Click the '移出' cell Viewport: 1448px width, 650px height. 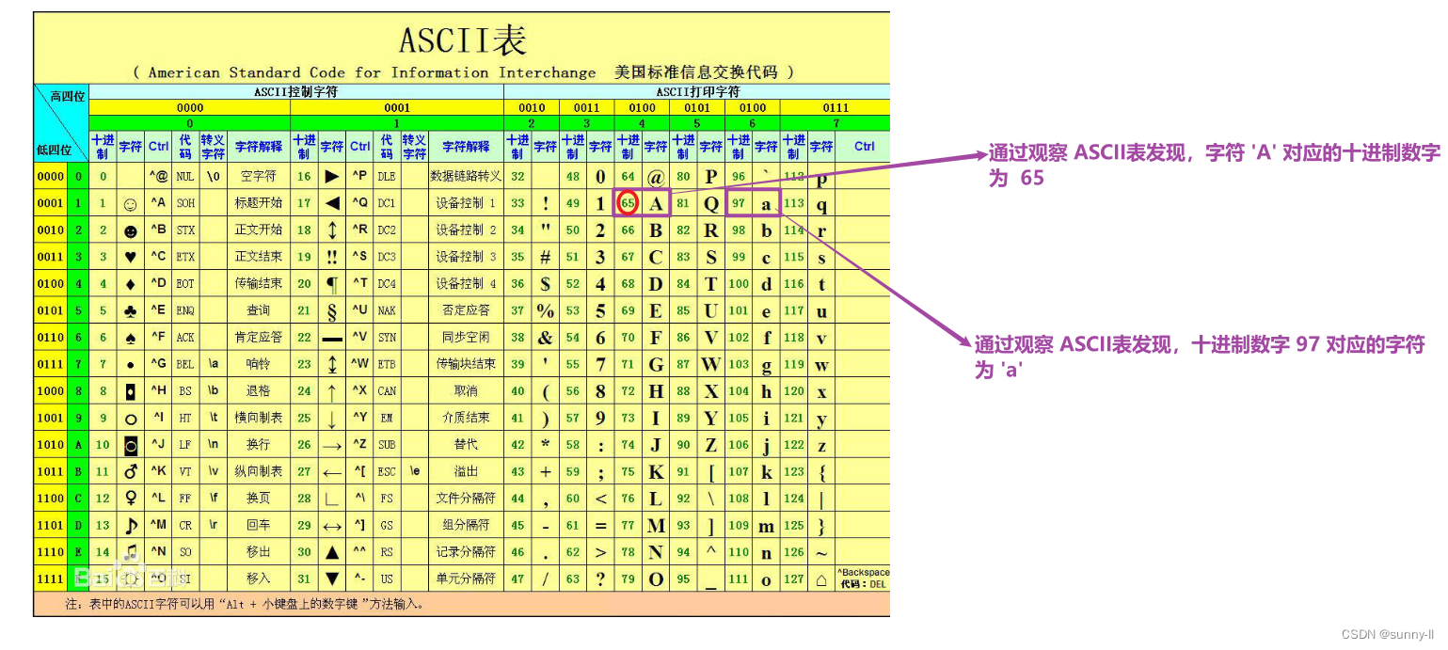click(x=258, y=551)
